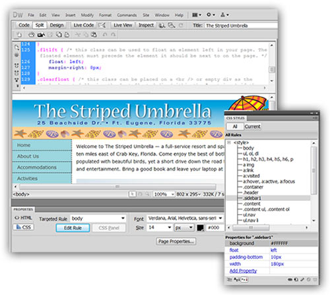Open the CSS Styles panel options menu

315,119
